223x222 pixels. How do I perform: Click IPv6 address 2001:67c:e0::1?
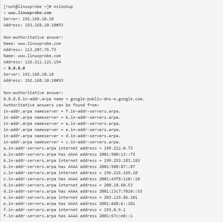coord(116,216)
